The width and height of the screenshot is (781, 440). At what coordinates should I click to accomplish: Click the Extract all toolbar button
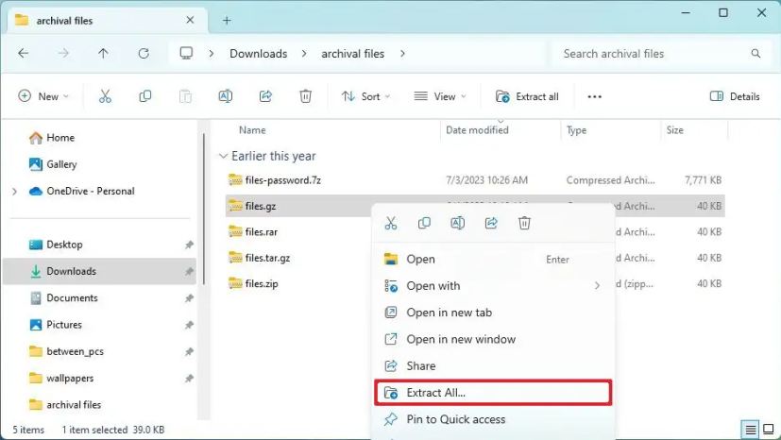tap(527, 96)
